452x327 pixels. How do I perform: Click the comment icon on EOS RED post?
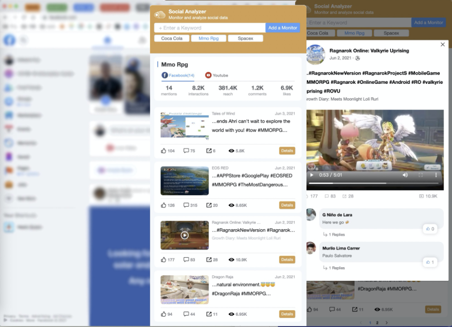click(x=186, y=205)
